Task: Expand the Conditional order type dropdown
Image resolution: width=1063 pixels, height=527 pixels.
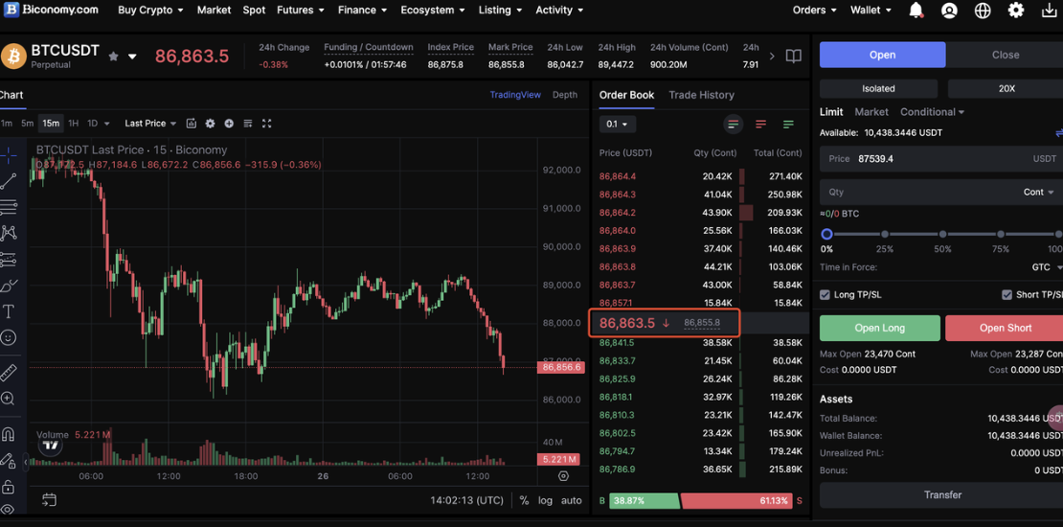Action: click(932, 112)
